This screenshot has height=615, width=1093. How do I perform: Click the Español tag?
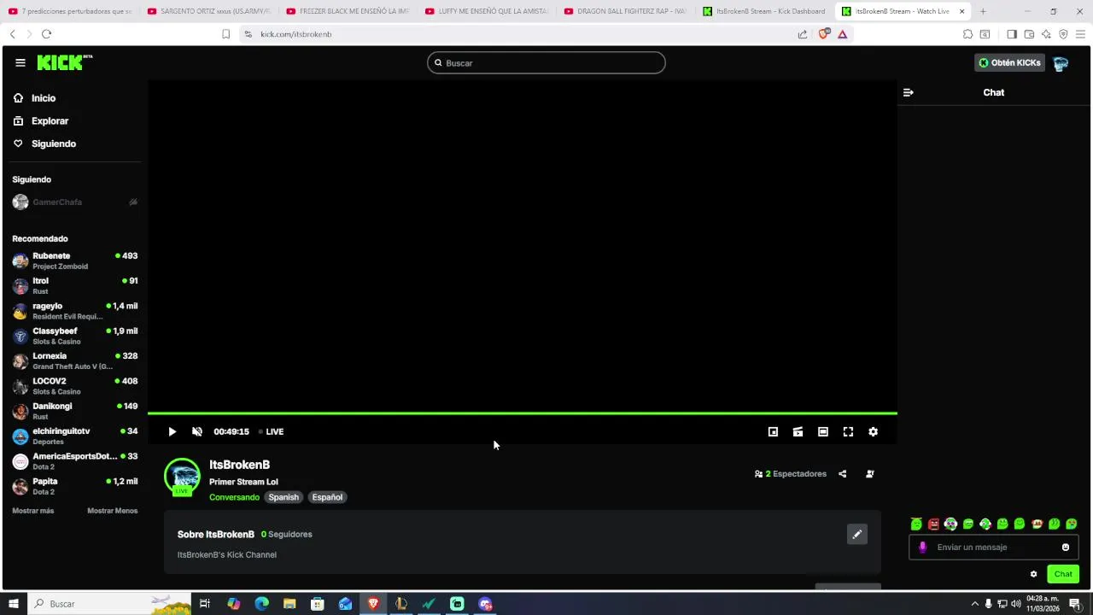tap(327, 497)
